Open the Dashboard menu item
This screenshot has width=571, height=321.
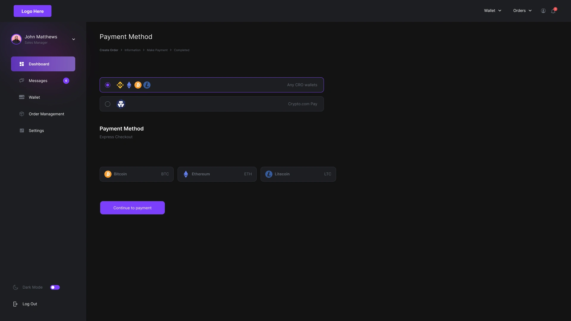(x=43, y=64)
